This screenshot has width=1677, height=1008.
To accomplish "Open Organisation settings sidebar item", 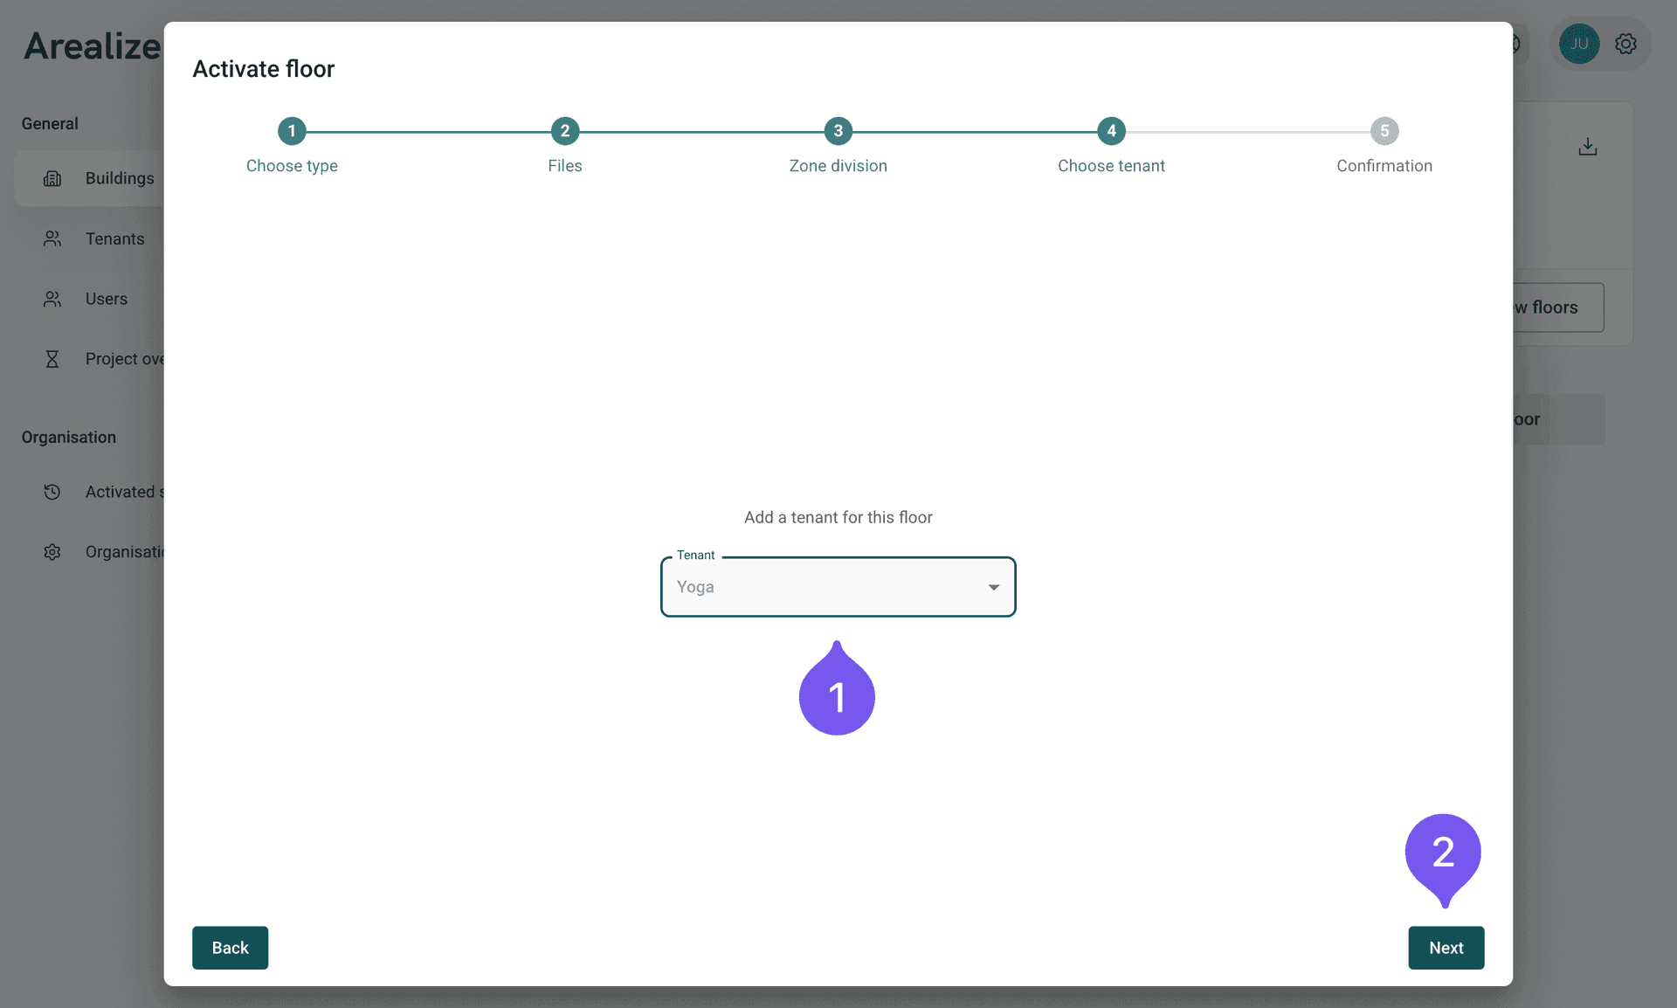I will 89,552.
